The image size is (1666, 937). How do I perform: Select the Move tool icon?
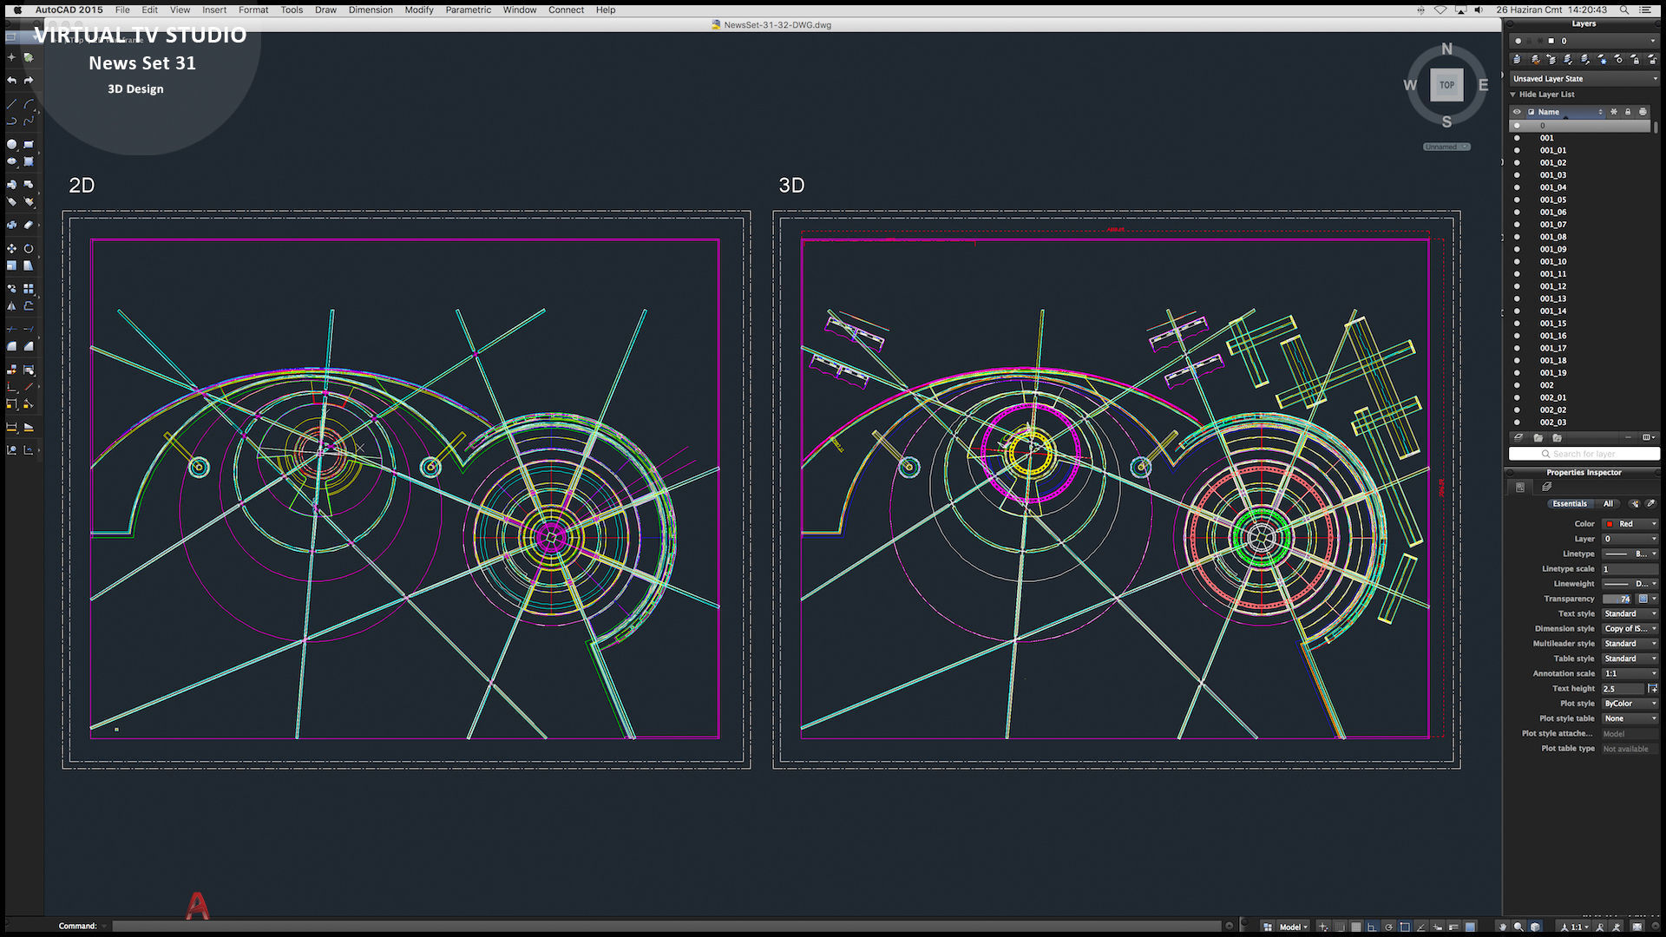[11, 248]
